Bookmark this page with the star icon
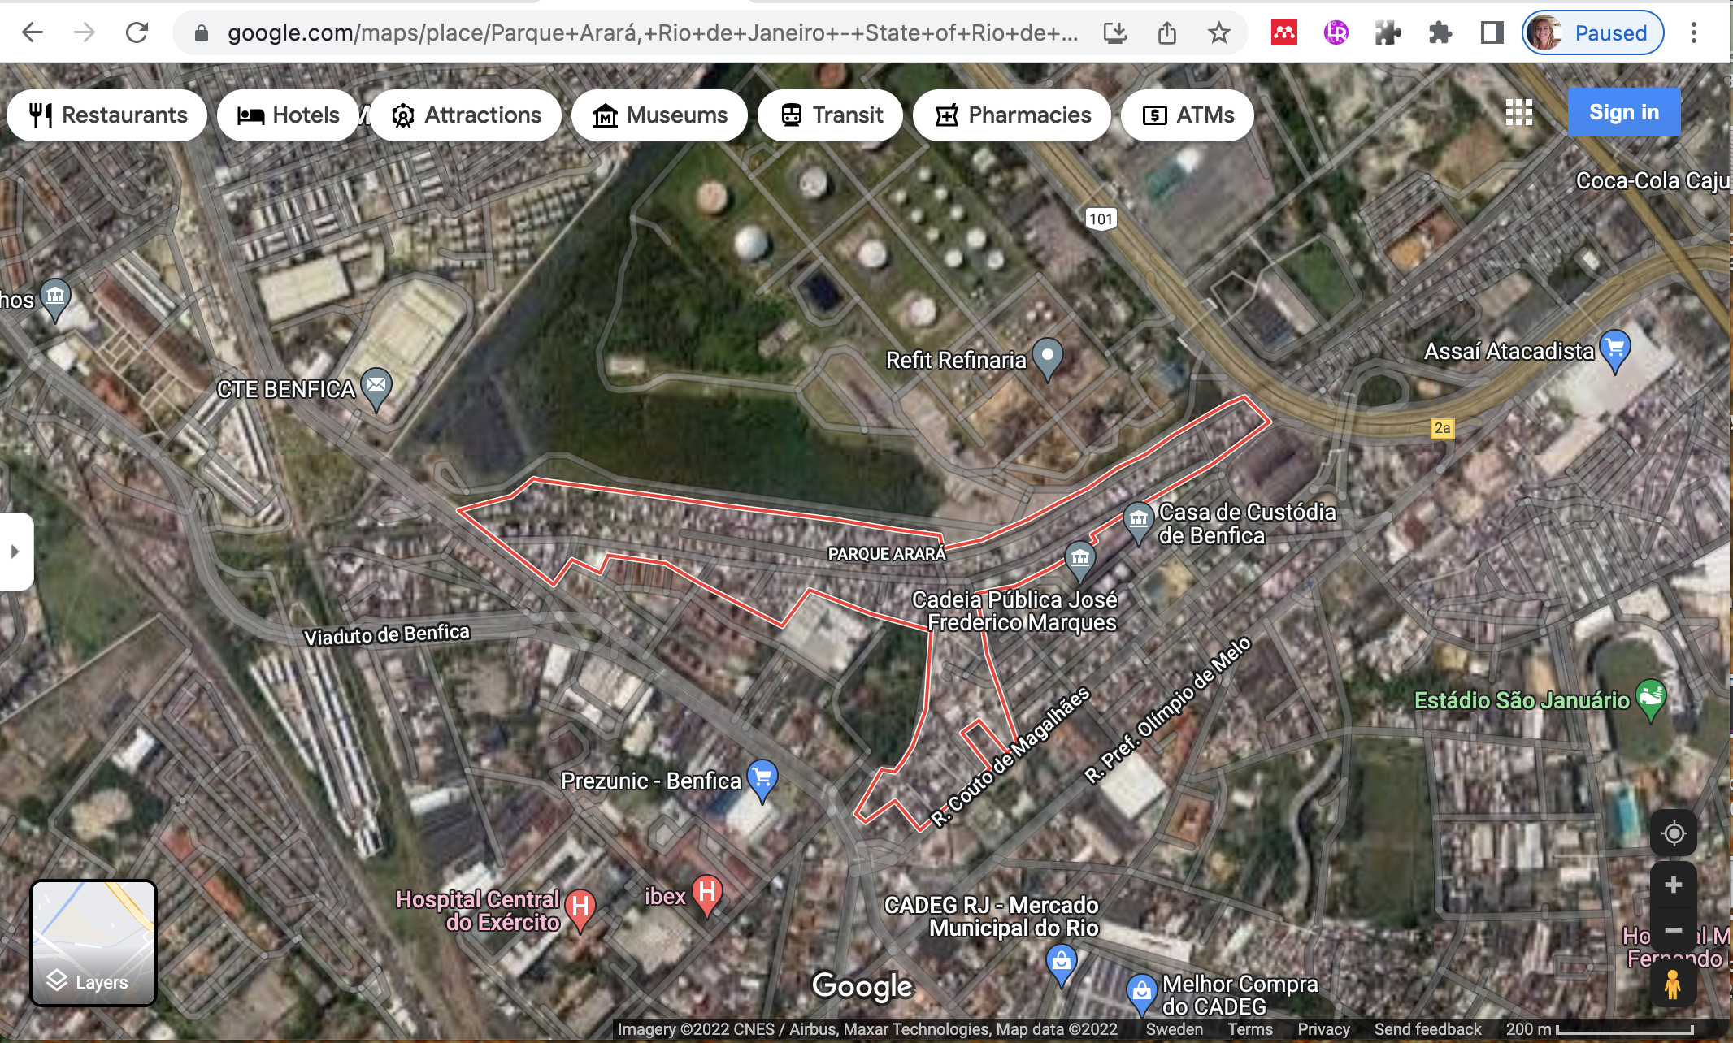 click(x=1218, y=33)
